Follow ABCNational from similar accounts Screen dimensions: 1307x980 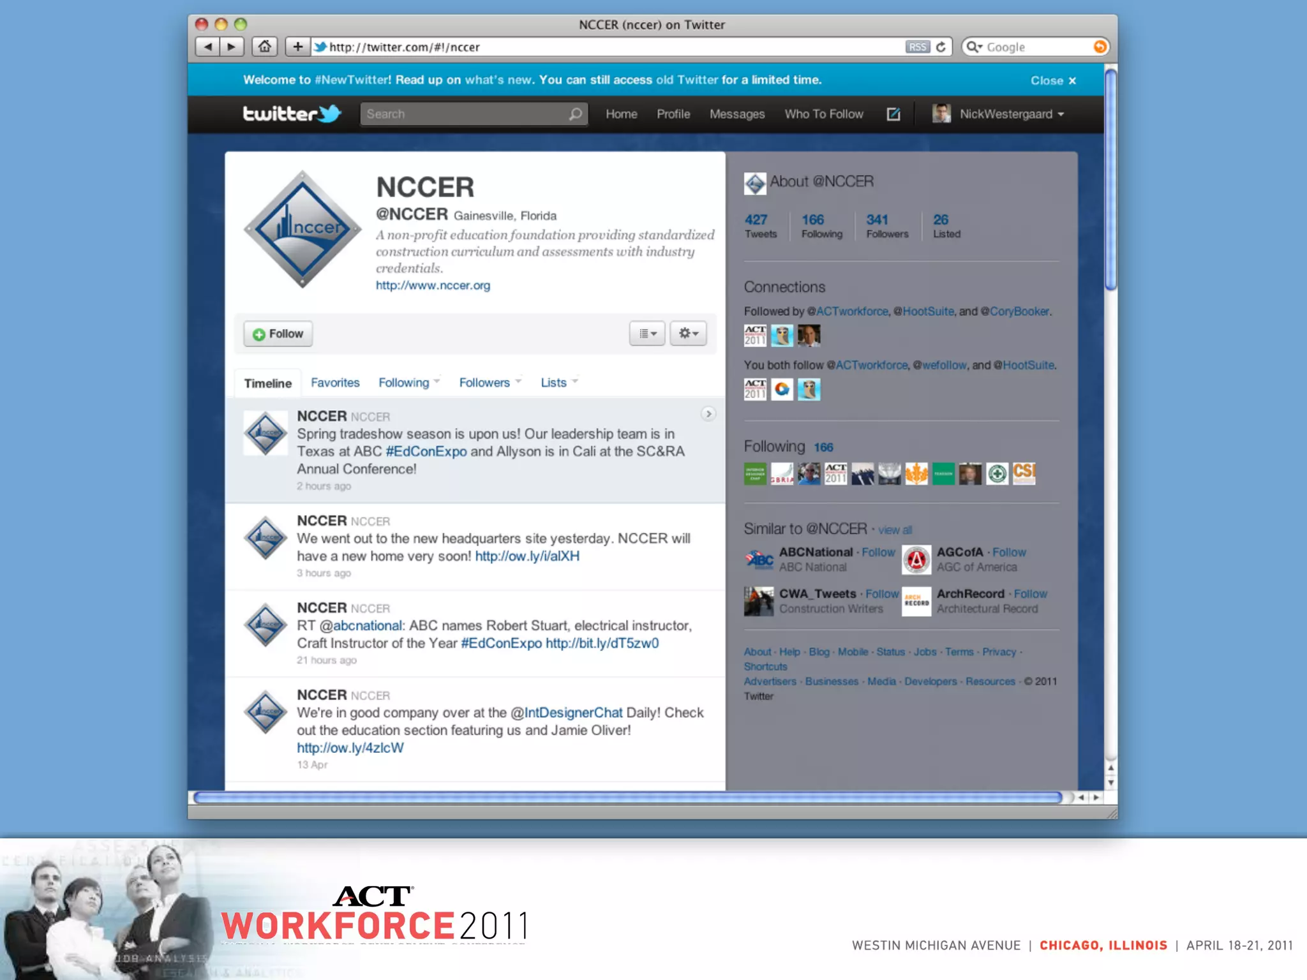click(x=879, y=553)
